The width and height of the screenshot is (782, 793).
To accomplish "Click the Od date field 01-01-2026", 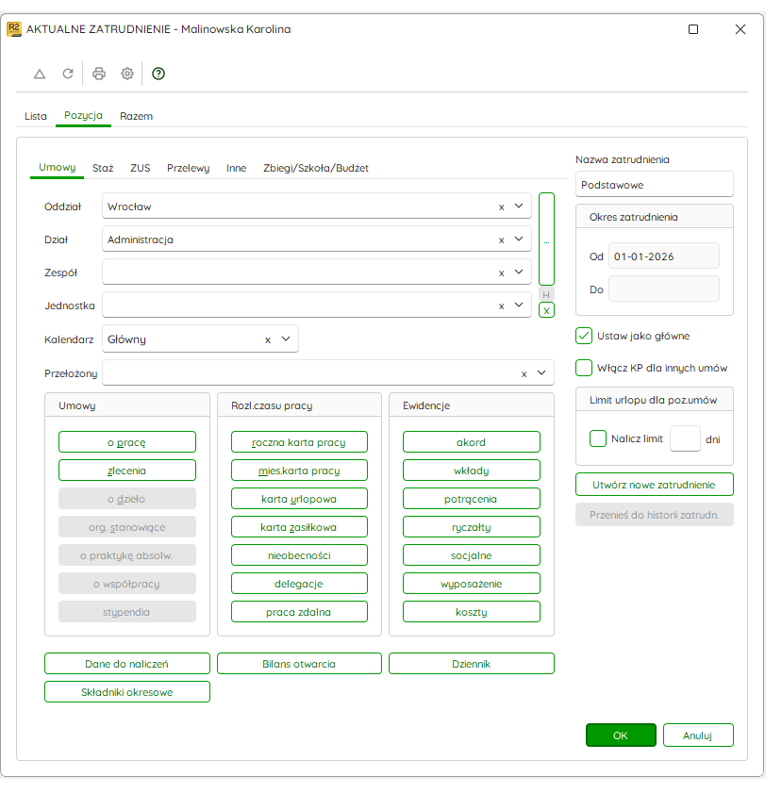I will (x=664, y=256).
